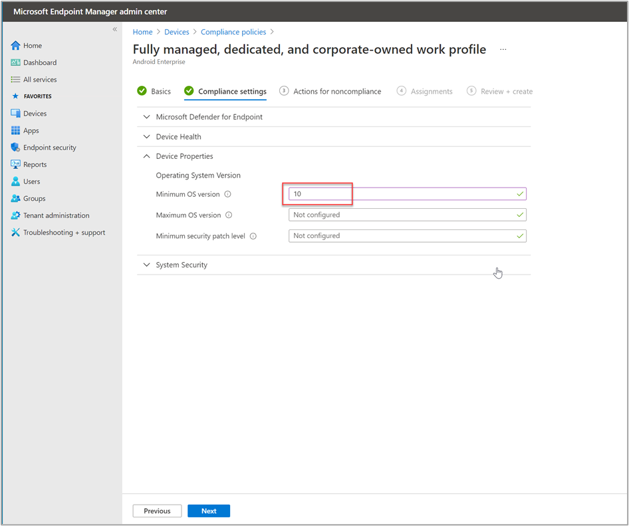
Task: Open the Endpoint security shield icon
Action: tap(16, 148)
